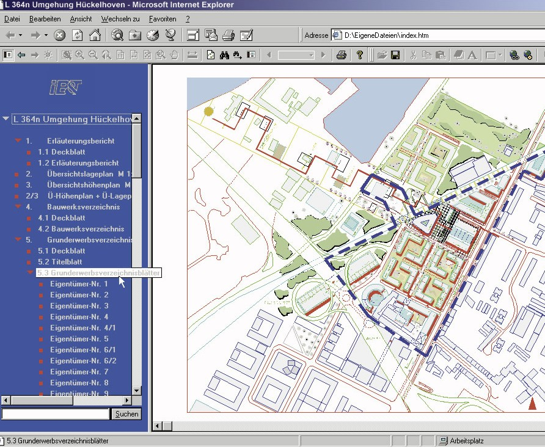Open the Wechseln zu menu

pos(120,19)
